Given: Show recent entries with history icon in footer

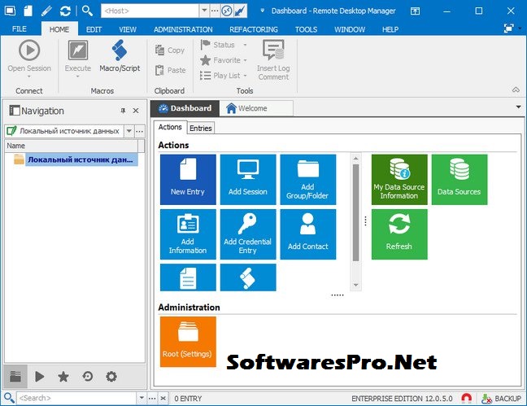Looking at the screenshot, I should point(88,376).
